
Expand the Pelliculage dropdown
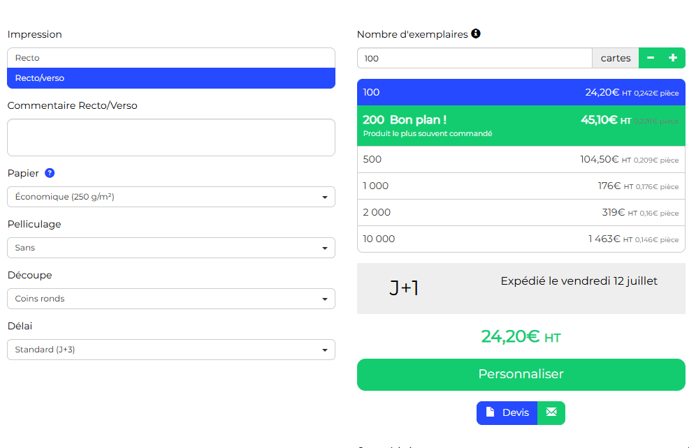point(171,248)
